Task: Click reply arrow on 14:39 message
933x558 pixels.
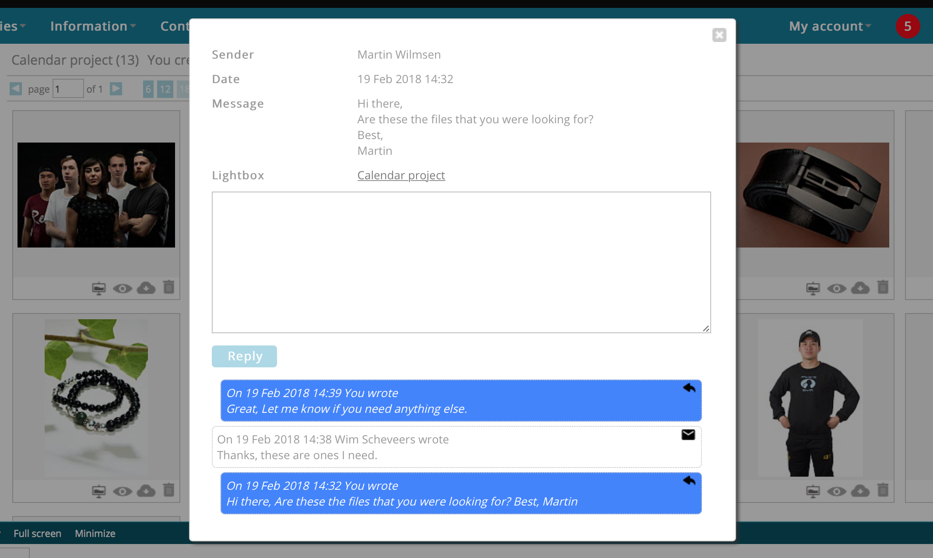Action: [689, 388]
